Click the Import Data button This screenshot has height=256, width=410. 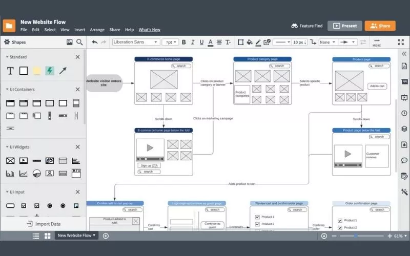point(43,224)
